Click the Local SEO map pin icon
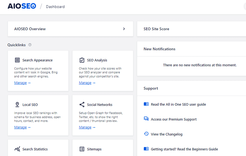246x156 pixels. [x=17, y=104]
